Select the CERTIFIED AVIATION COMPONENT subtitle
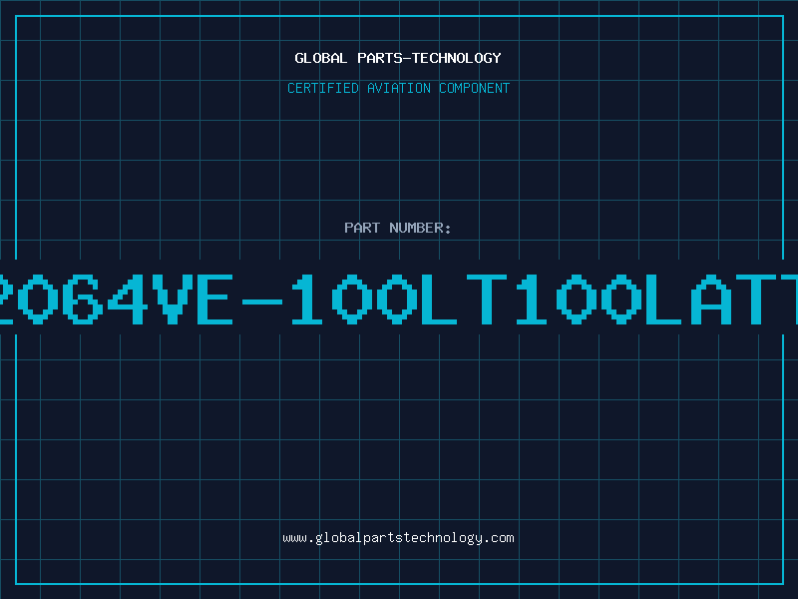Screen dimensions: 798x599 pyautogui.click(x=398, y=88)
